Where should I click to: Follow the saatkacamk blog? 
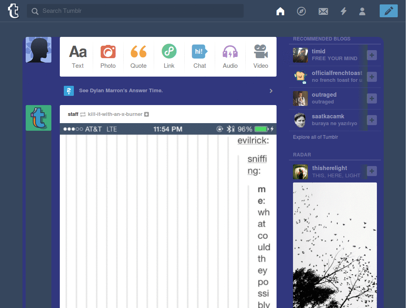point(372,120)
